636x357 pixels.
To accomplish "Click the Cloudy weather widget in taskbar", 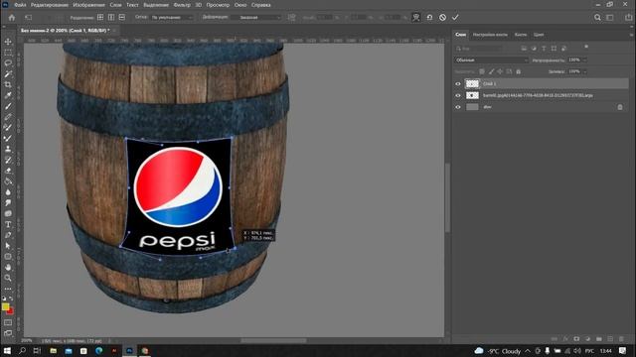I will click(497, 351).
